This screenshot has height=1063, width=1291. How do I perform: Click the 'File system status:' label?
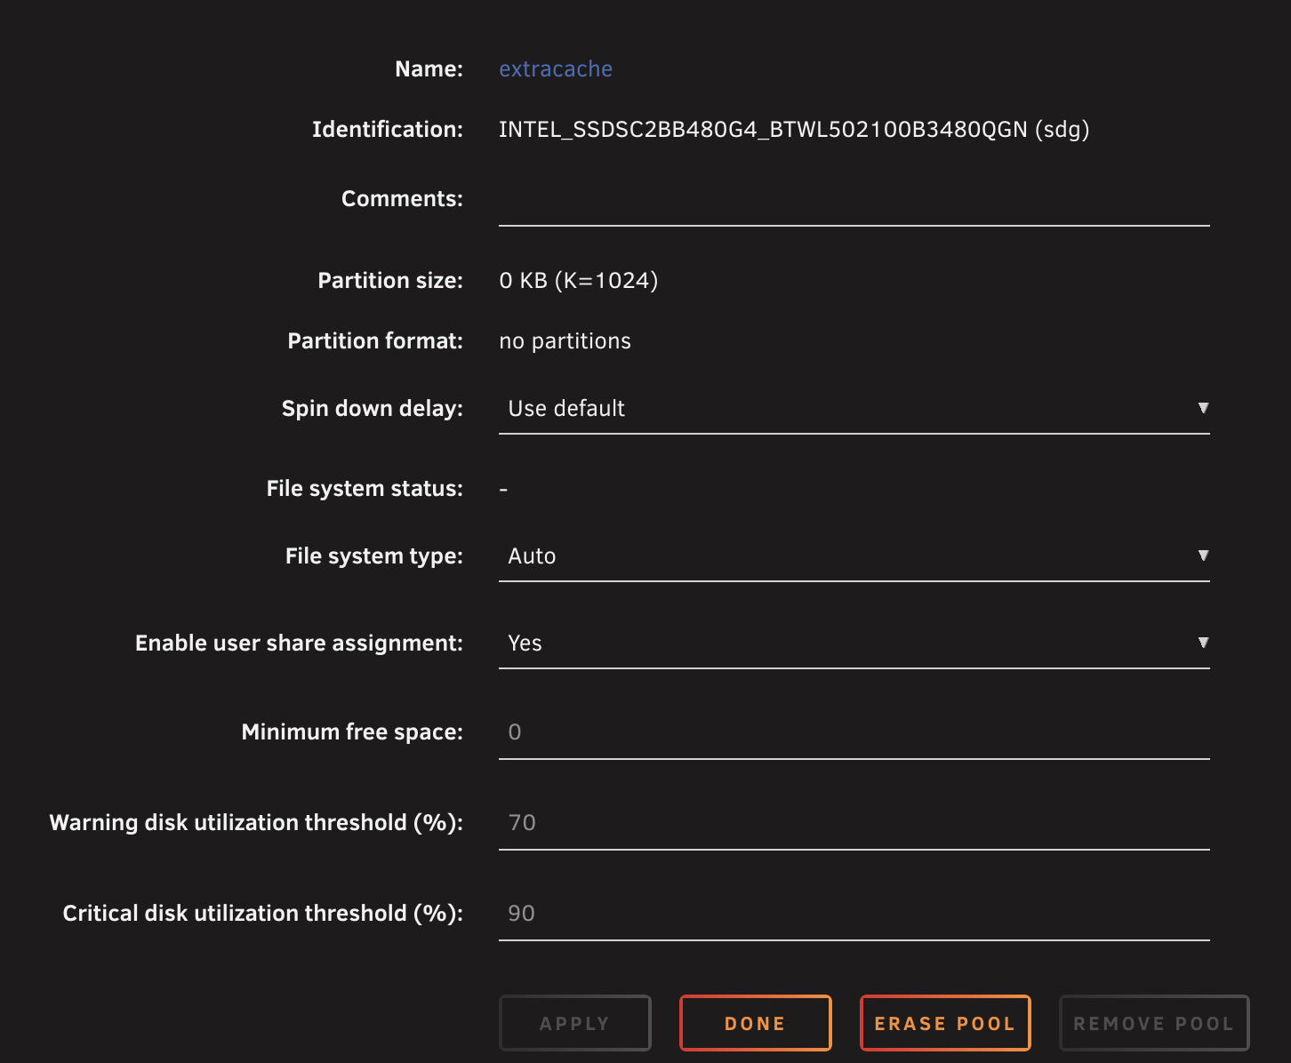click(365, 489)
